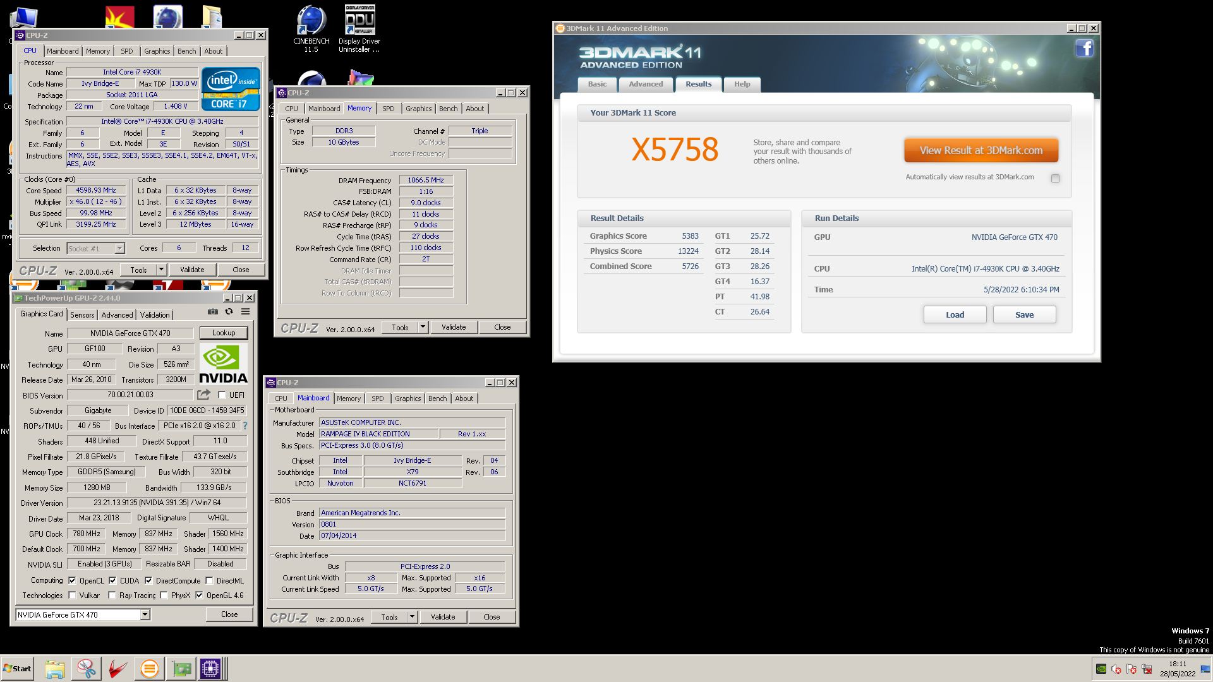The height and width of the screenshot is (682, 1213).
Task: Expand the Tools arrow in CPU-Z CPU window
Action: click(x=161, y=270)
